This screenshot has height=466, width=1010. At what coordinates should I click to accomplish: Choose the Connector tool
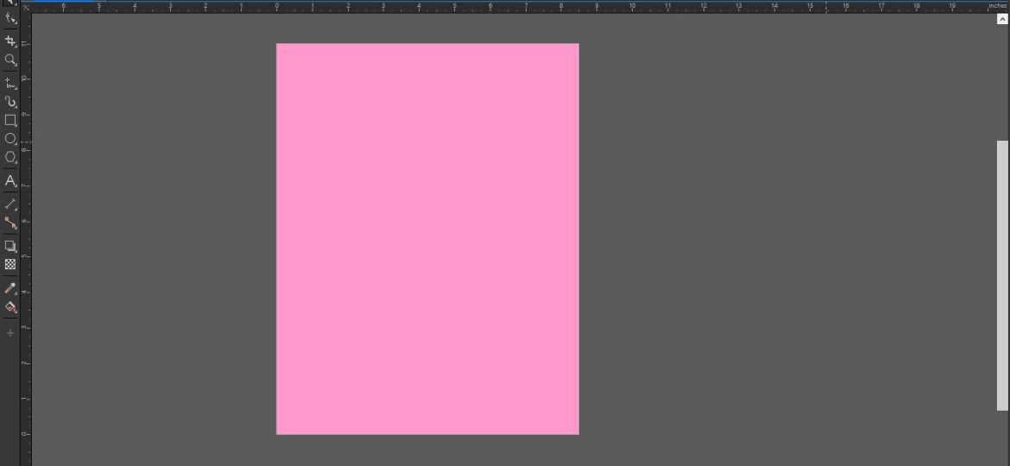click(x=10, y=223)
